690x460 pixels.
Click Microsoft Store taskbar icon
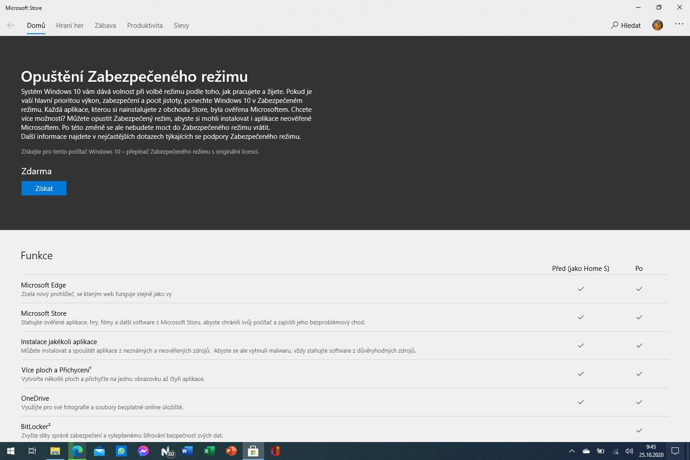pyautogui.click(x=253, y=451)
